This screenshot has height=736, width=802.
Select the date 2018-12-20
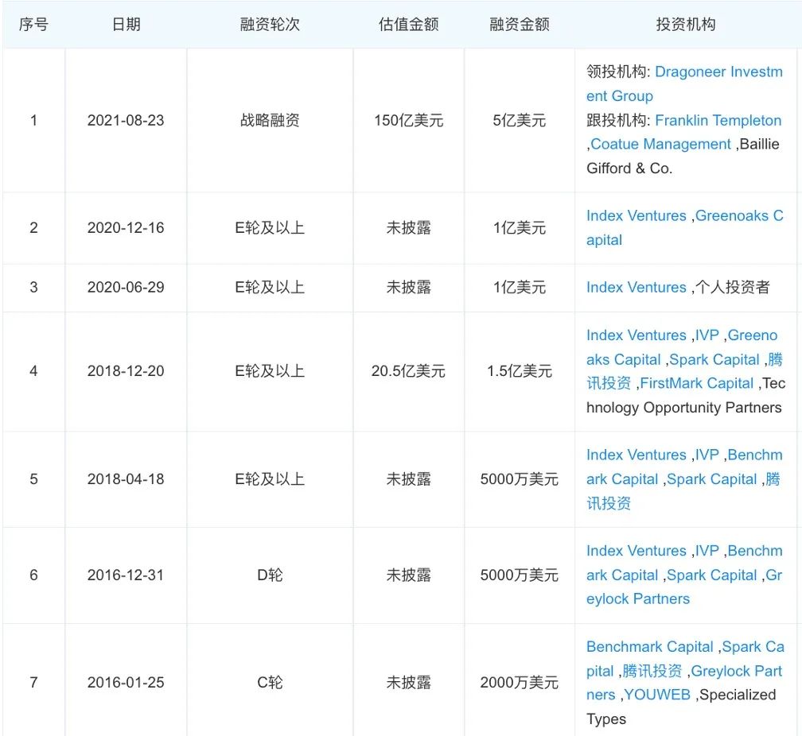point(126,371)
